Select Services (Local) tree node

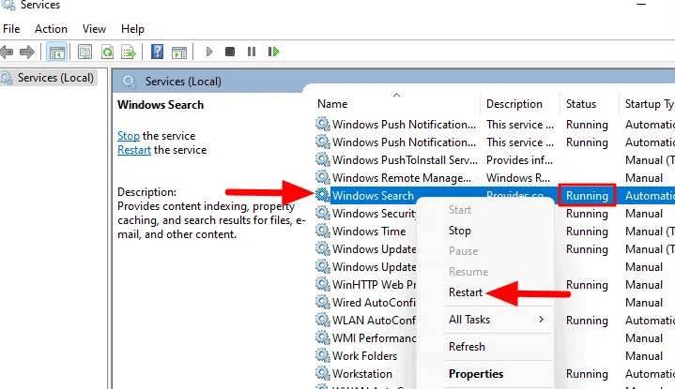(55, 78)
